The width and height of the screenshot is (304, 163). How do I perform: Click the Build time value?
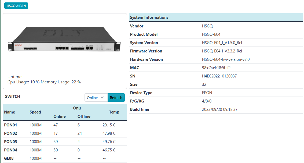219,109
